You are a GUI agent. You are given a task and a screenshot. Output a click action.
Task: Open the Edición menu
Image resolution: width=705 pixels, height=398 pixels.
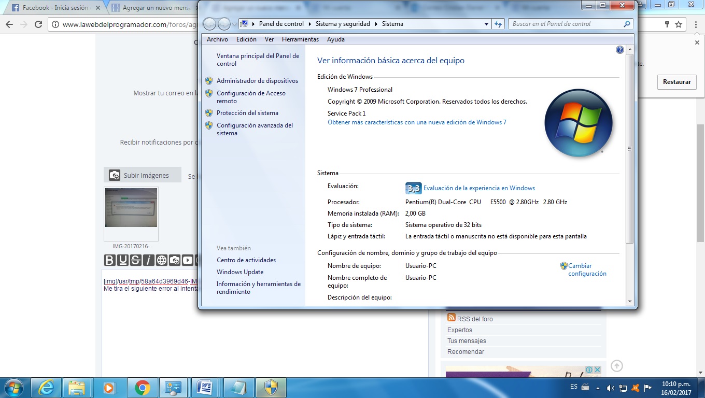point(246,39)
